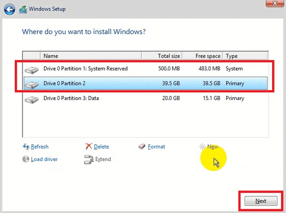Close the Windows Setup window

tap(275, 3)
